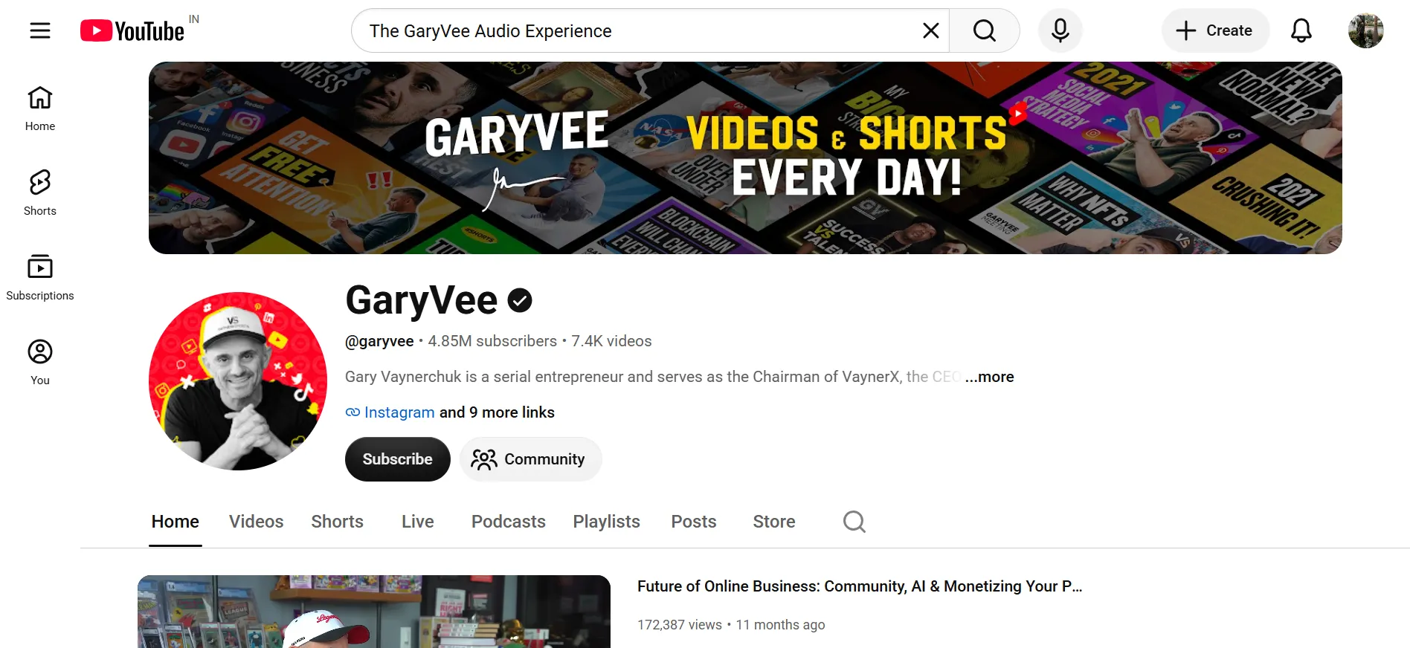The image size is (1410, 648).
Task: Switch to the Podcasts tab
Action: (x=509, y=522)
